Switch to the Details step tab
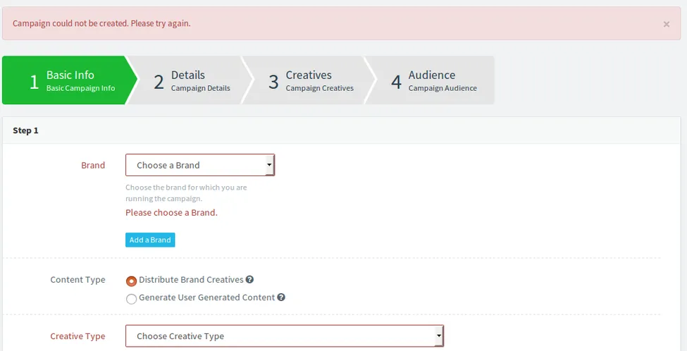This screenshot has height=351, width=687. pos(187,80)
